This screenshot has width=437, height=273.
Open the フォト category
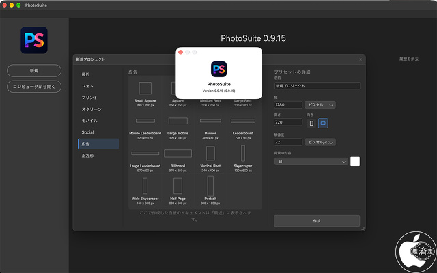98,86
